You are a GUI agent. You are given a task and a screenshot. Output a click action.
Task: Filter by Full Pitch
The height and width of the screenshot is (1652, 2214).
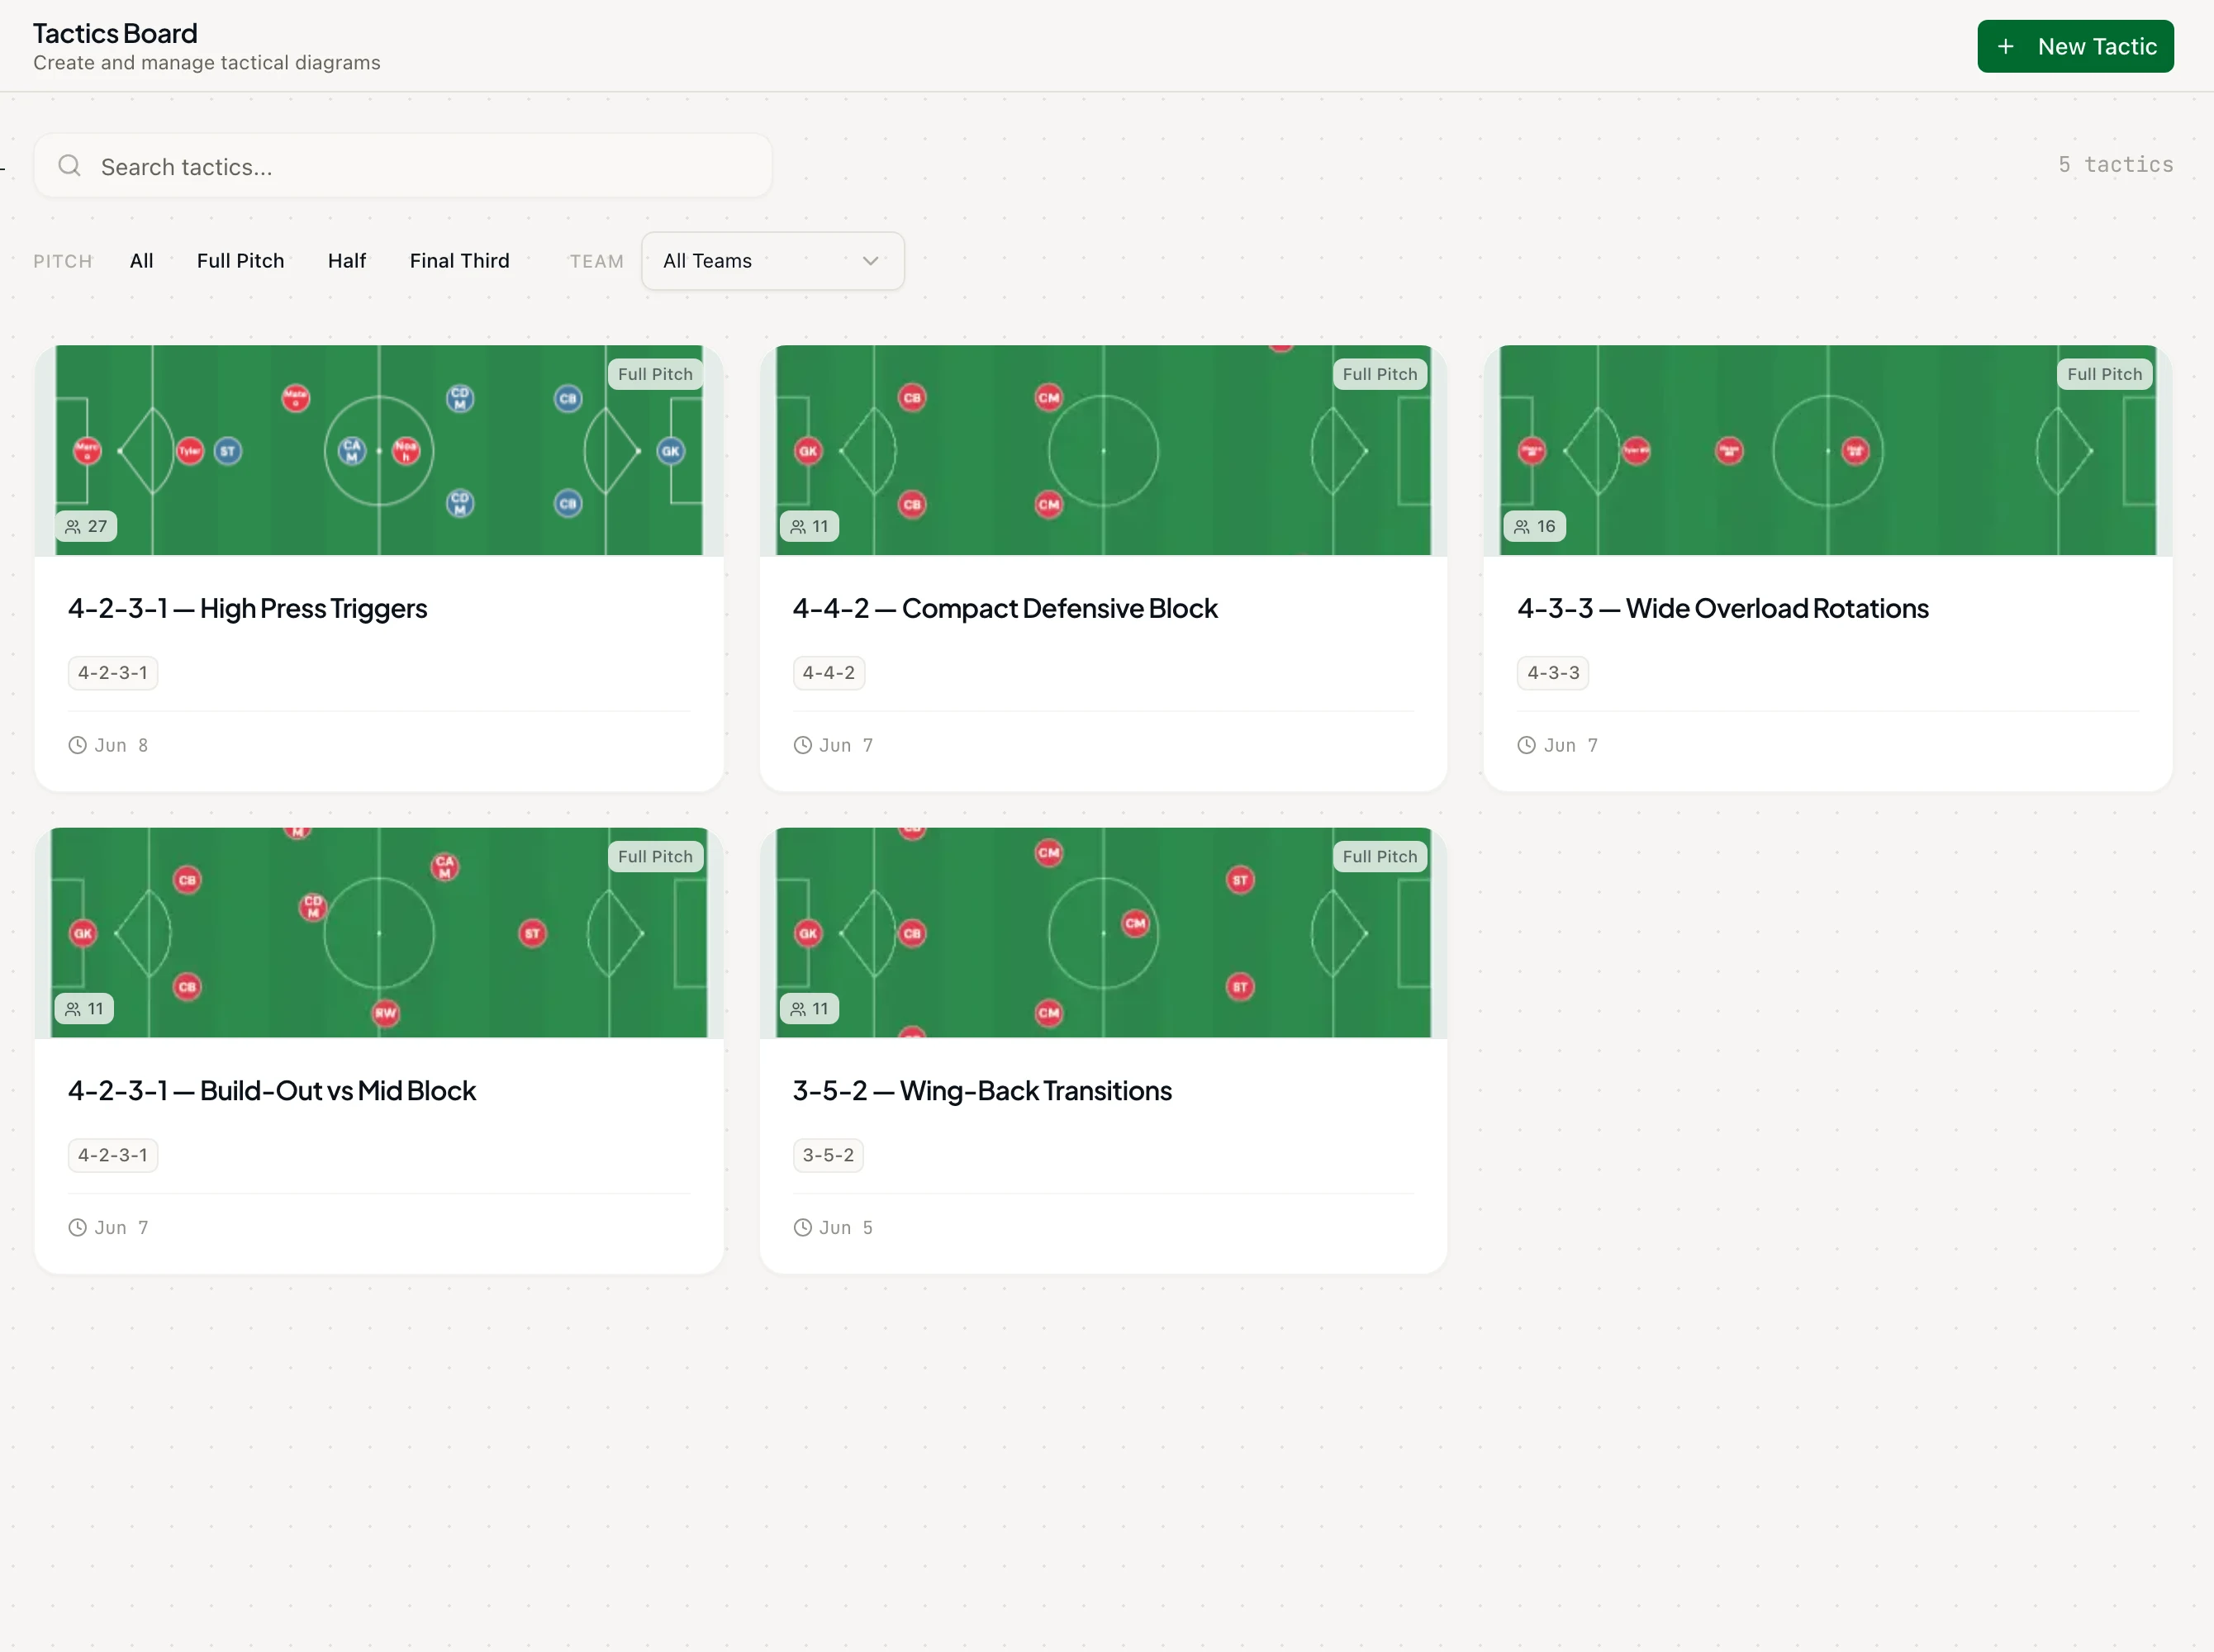[x=240, y=261]
